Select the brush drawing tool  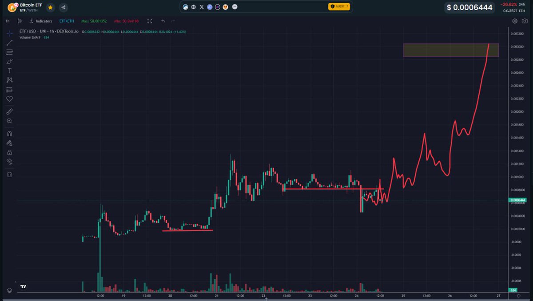coord(9,61)
